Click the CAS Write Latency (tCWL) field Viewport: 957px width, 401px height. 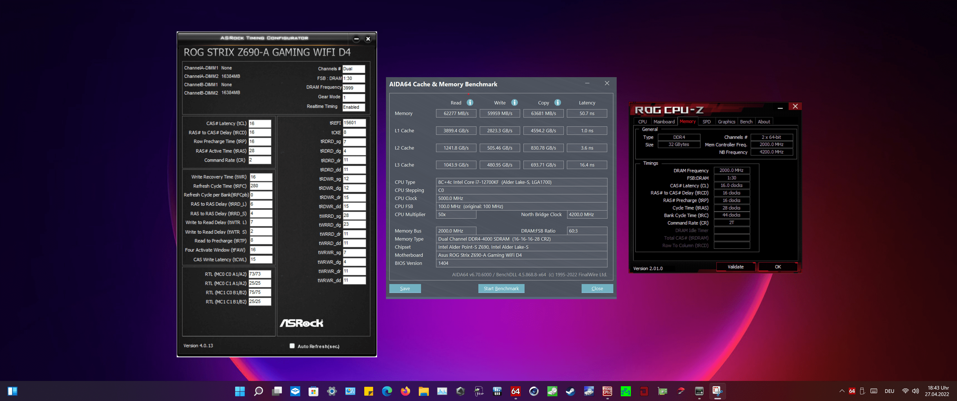[x=261, y=260]
